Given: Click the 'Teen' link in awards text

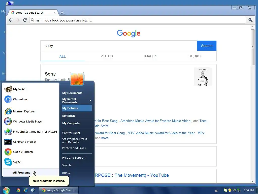Looking at the screenshot, I should point(203,121).
